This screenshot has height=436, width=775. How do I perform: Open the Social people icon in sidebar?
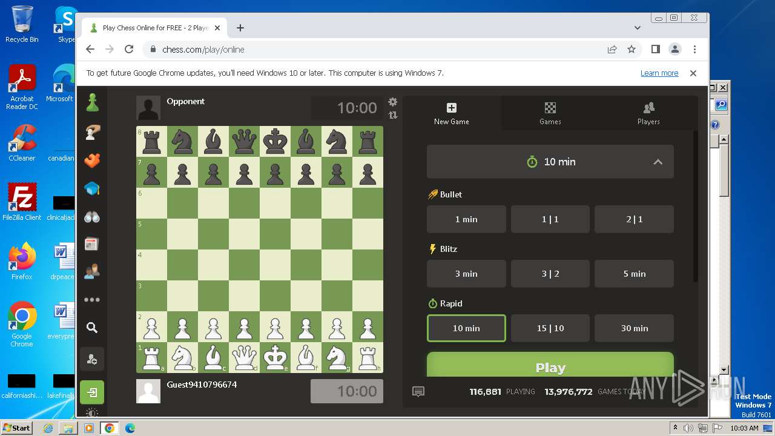coord(92,271)
